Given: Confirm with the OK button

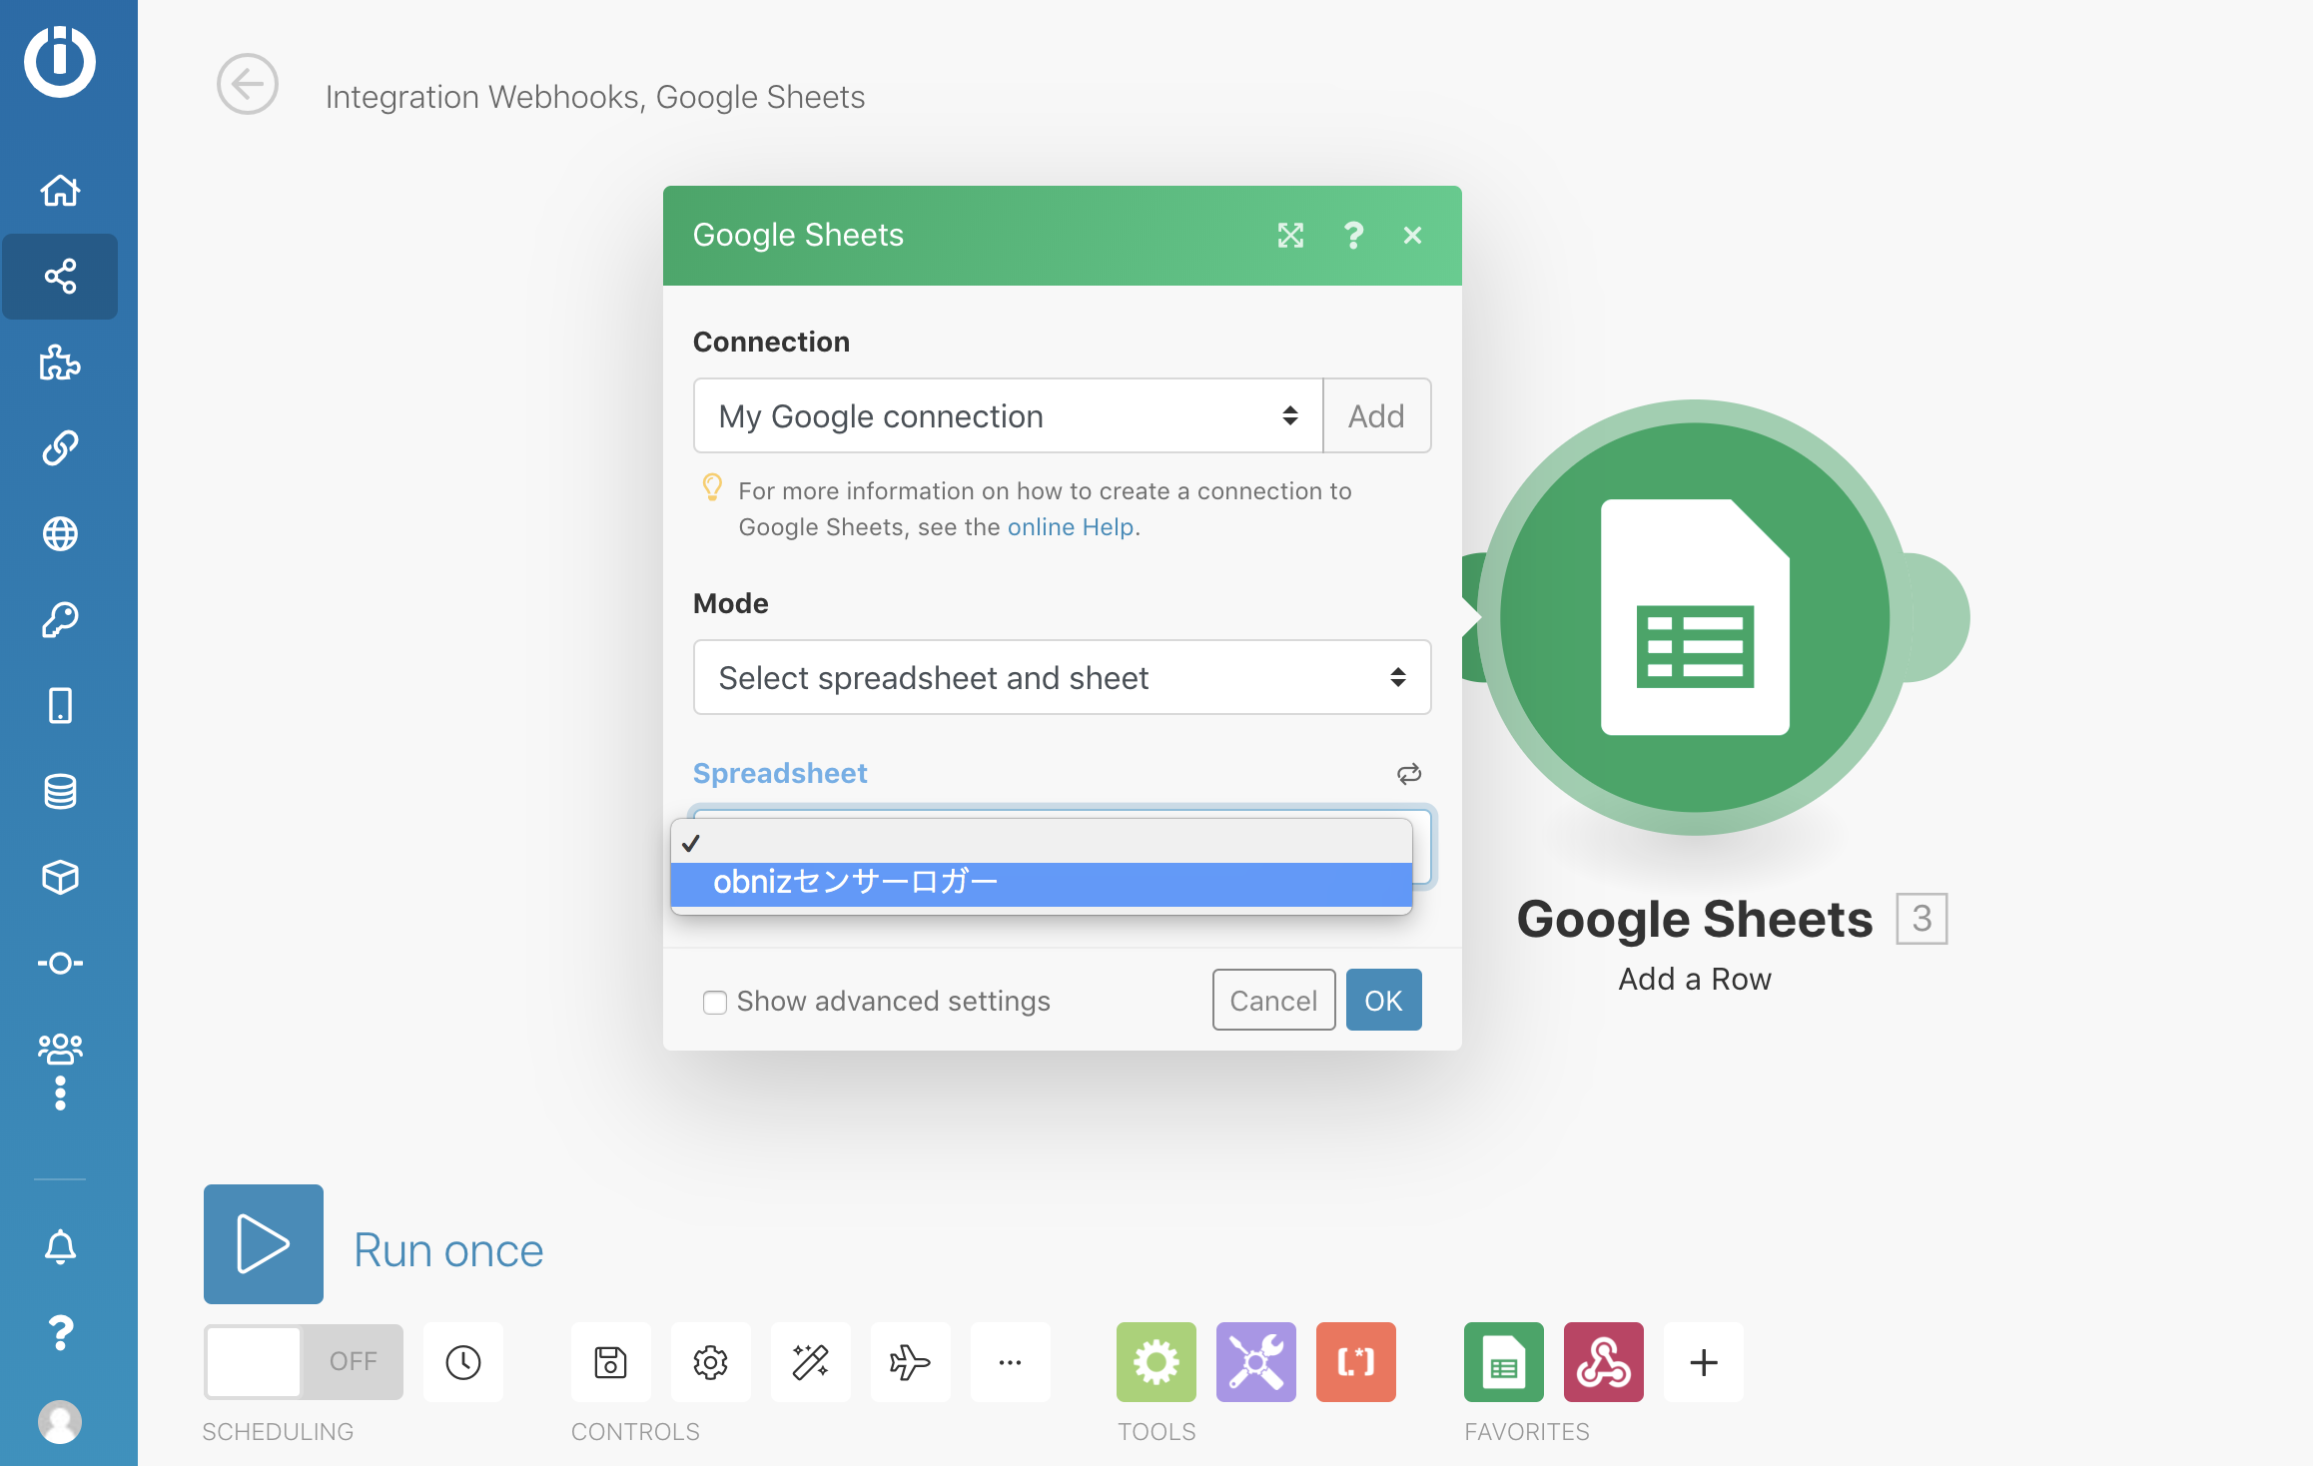Looking at the screenshot, I should (1384, 1000).
